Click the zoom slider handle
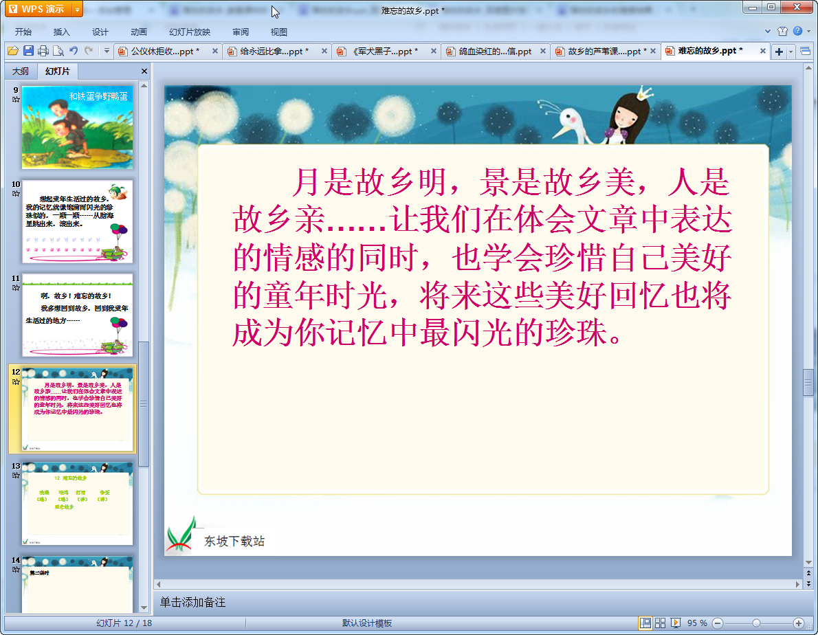The width and height of the screenshot is (818, 635). [756, 623]
